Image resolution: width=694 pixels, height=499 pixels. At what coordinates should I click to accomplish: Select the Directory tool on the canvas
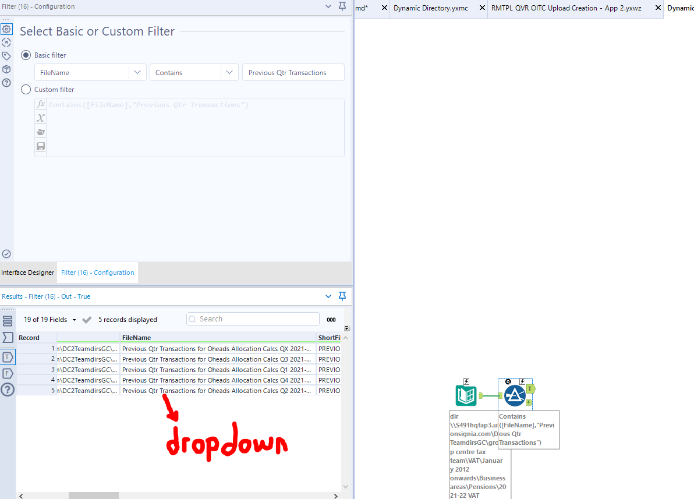point(466,394)
